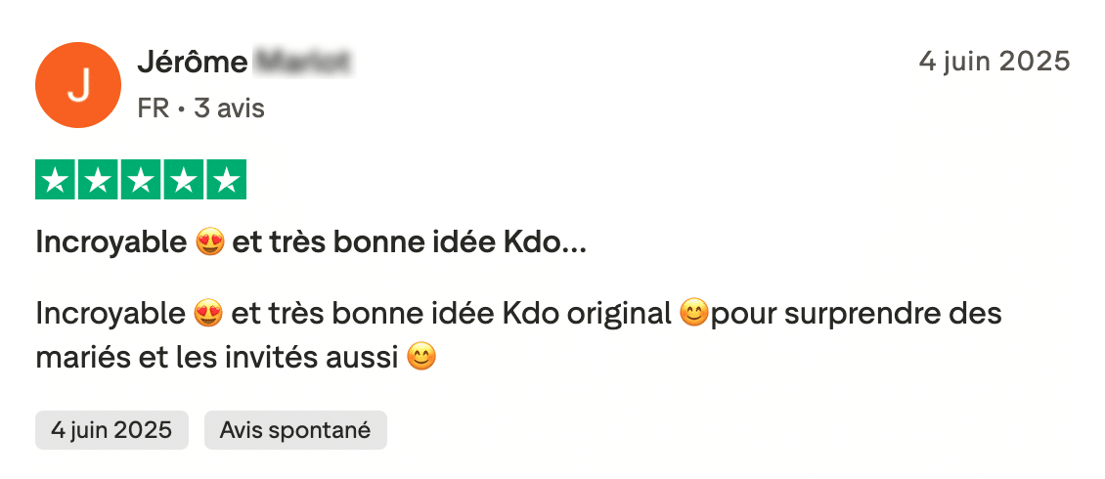Click the grey date badge beside "Avis spontané"

pos(111,429)
